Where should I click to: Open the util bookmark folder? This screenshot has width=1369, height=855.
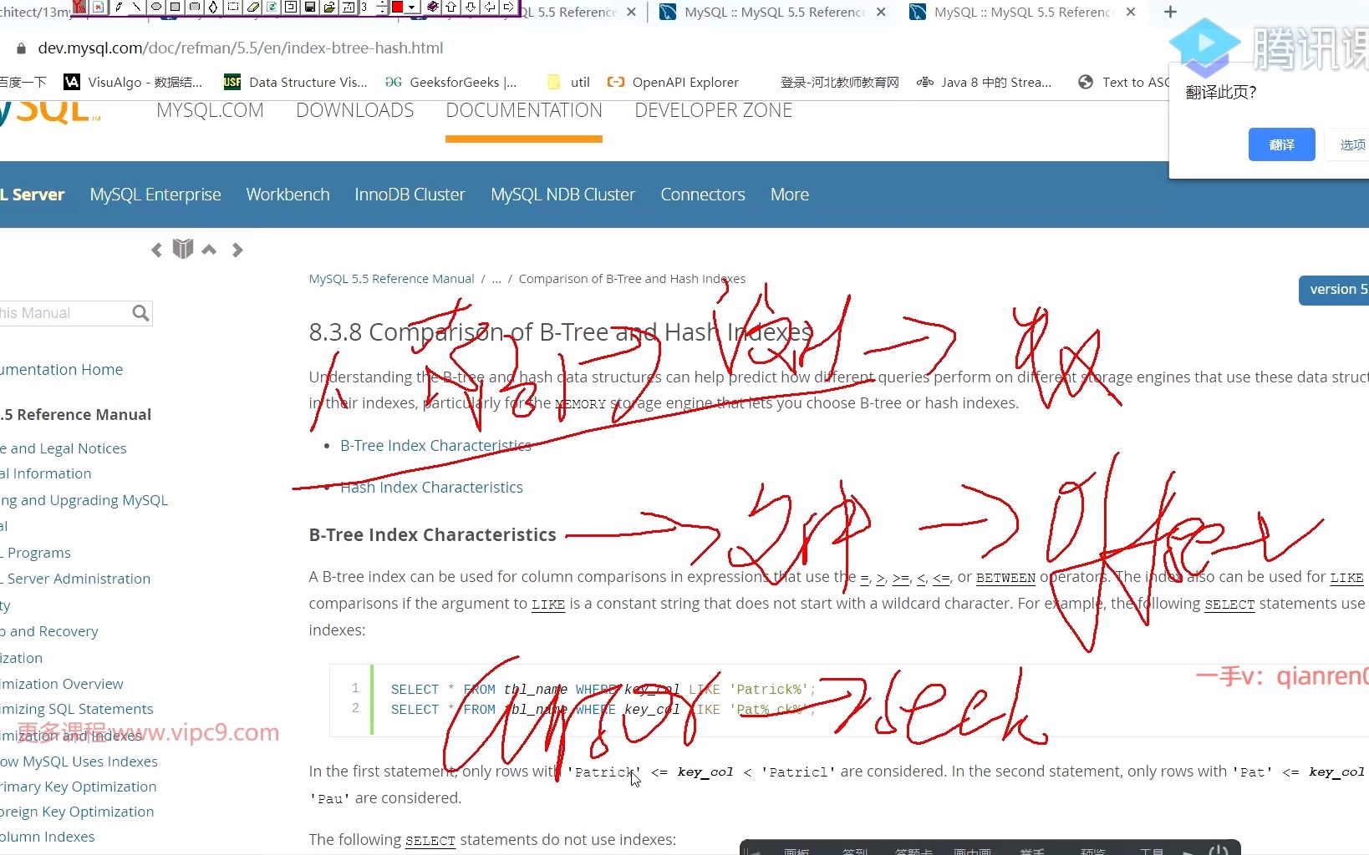pyautogui.click(x=568, y=82)
